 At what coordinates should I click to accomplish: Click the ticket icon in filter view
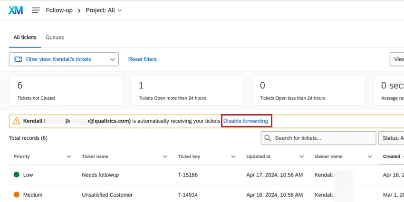18,59
